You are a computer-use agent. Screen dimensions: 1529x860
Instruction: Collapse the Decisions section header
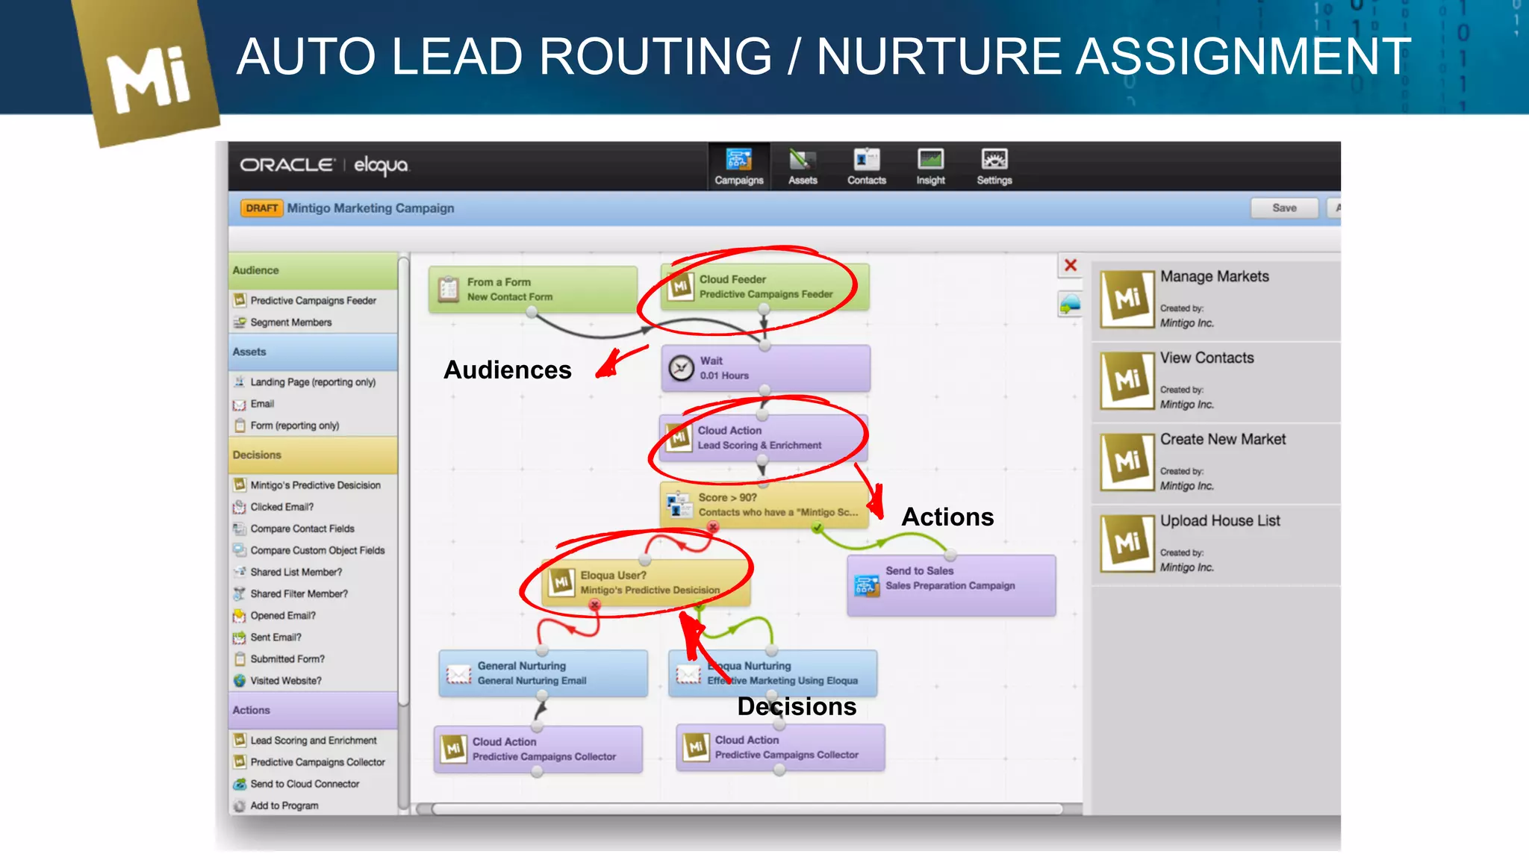click(313, 455)
